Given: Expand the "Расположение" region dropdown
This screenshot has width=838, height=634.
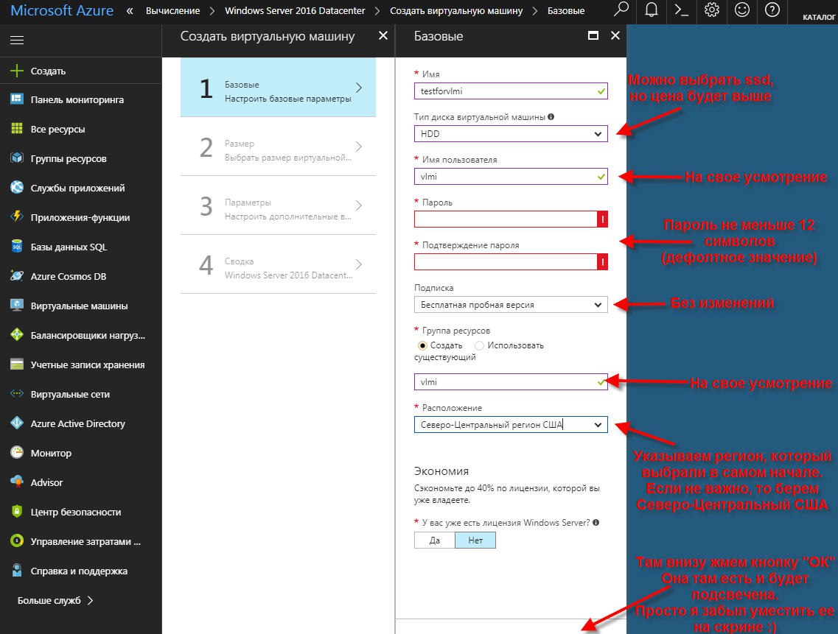Looking at the screenshot, I should [511, 425].
